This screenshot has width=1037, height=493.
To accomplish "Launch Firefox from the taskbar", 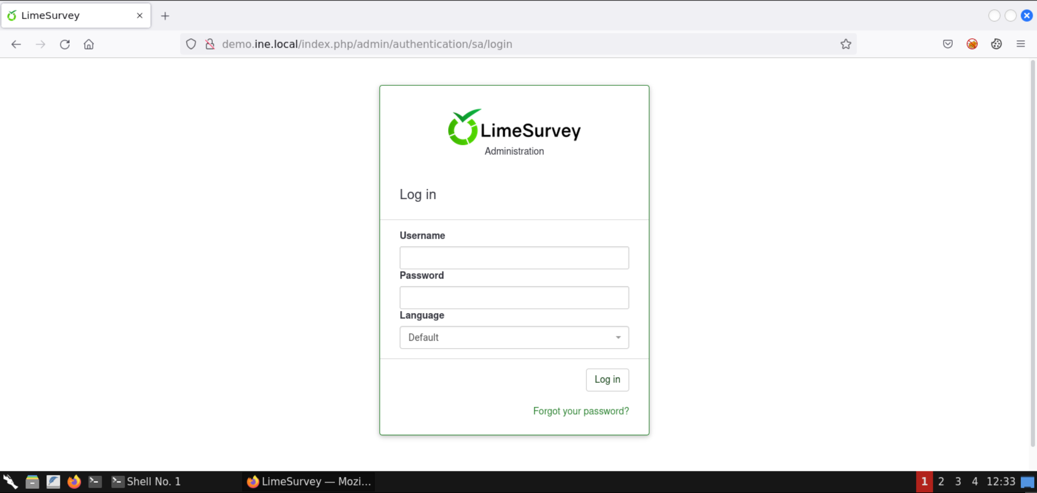I will [x=74, y=482].
